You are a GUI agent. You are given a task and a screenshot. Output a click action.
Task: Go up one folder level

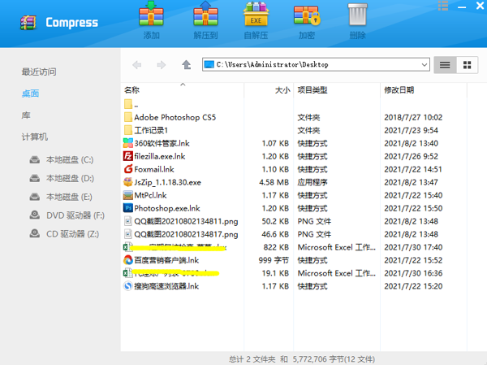pyautogui.click(x=187, y=65)
